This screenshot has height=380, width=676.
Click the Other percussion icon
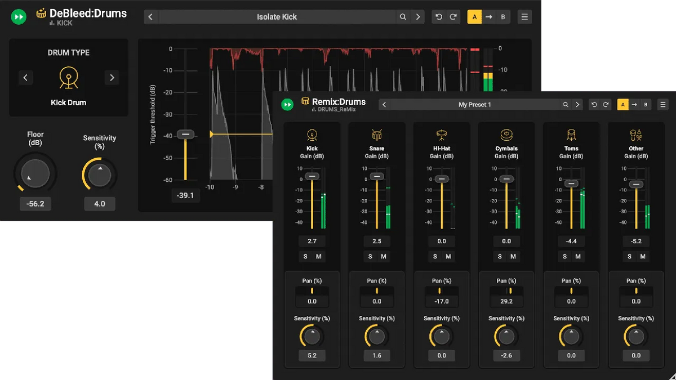click(636, 135)
